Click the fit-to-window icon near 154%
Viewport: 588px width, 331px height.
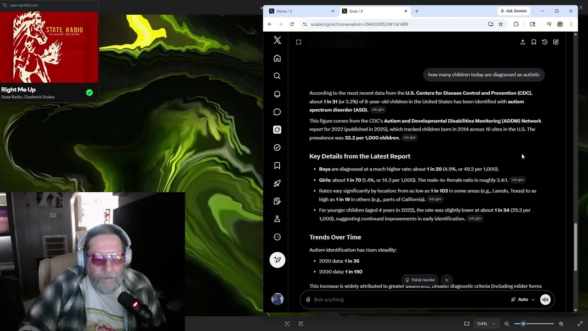467,324
